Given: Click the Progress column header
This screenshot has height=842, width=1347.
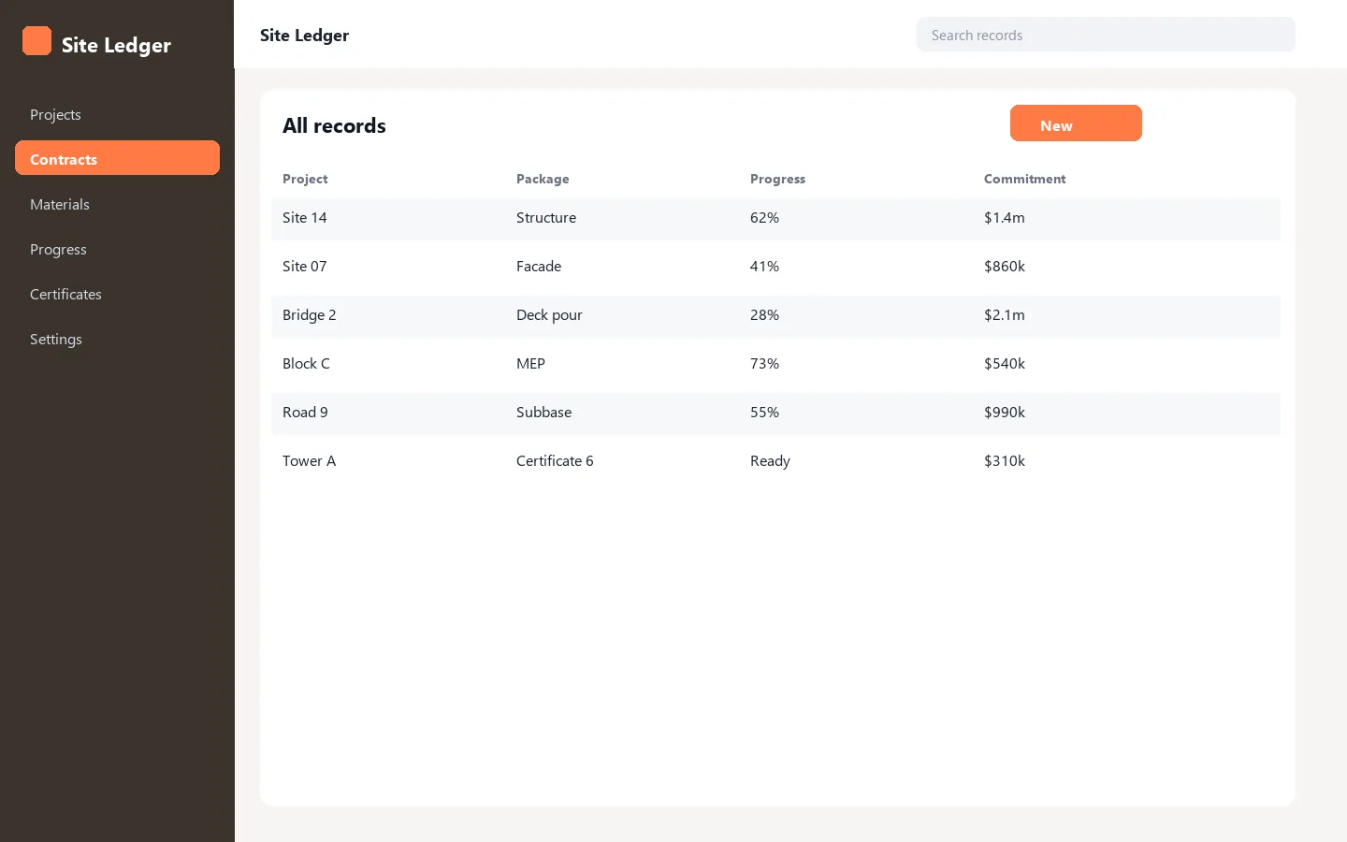Looking at the screenshot, I should coord(777,179).
